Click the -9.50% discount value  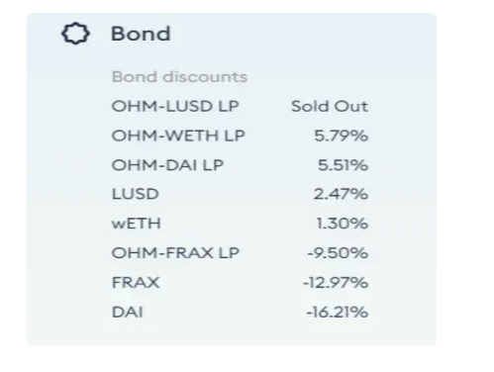coord(338,253)
